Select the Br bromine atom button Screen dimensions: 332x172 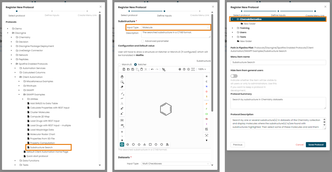click(x=206, y=119)
